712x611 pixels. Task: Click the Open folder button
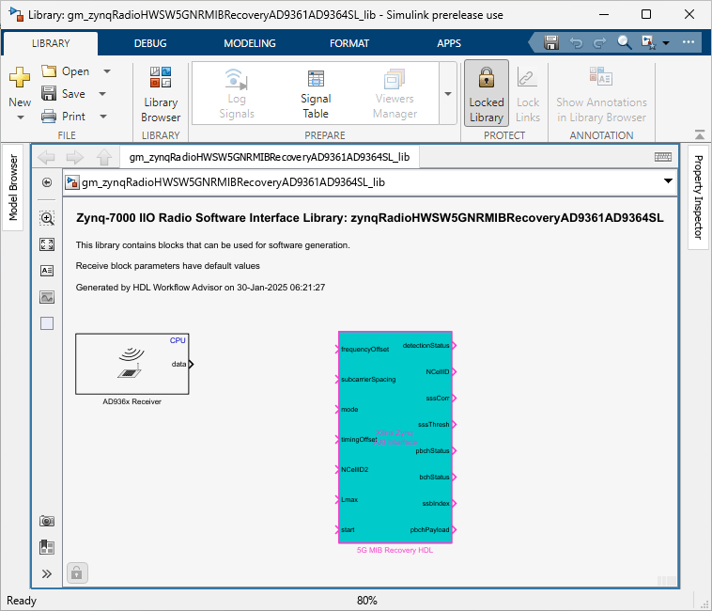pos(66,71)
